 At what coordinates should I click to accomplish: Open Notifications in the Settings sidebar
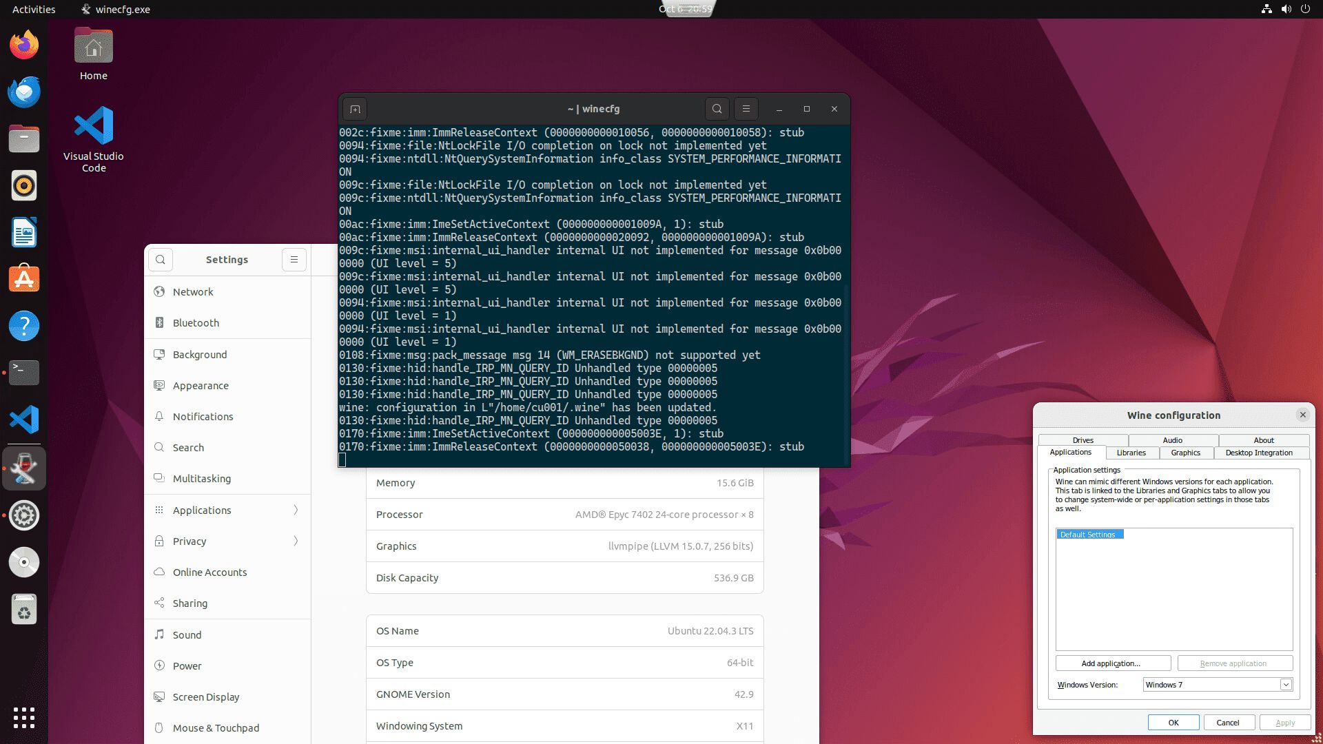click(227, 417)
